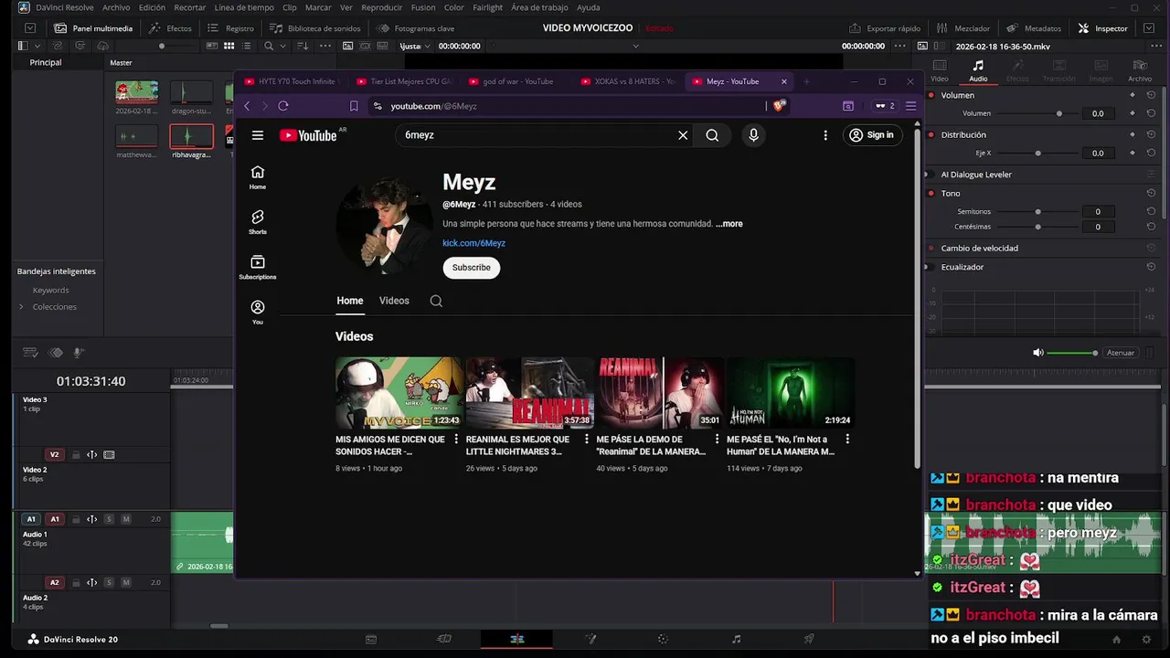Mute Audio 1 track with M button
The width and height of the screenshot is (1170, 658).
click(126, 519)
